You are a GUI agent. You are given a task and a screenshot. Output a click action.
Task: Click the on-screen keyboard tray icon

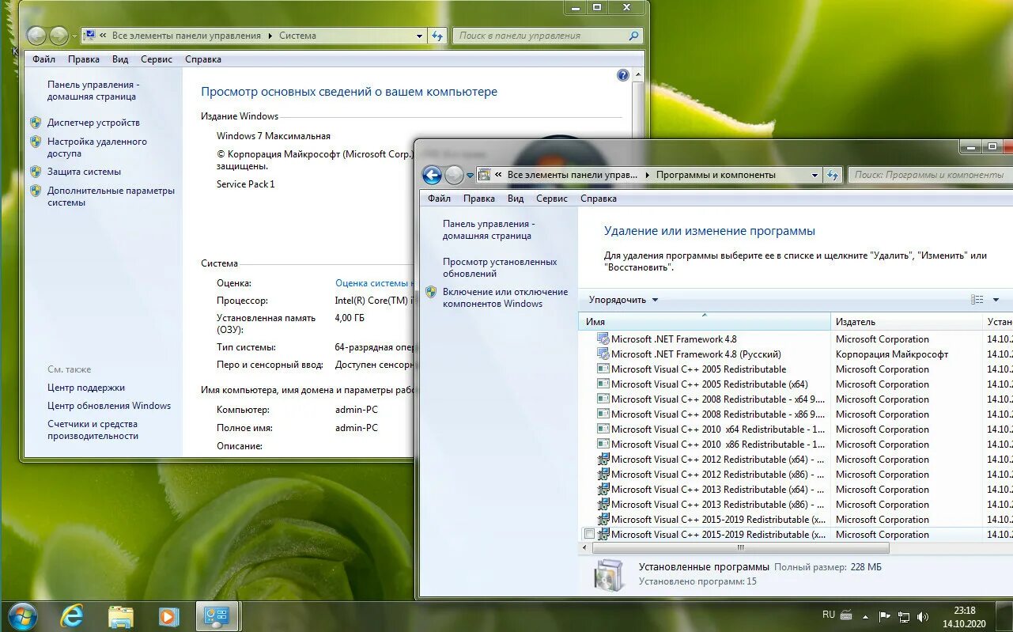click(846, 615)
